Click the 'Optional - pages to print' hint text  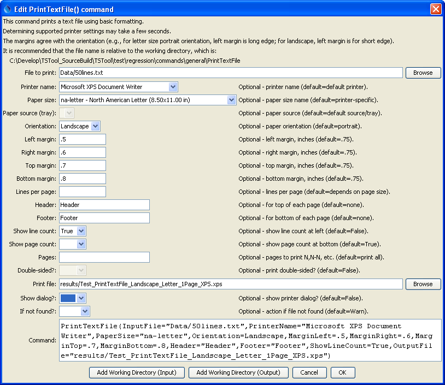tap(311, 257)
